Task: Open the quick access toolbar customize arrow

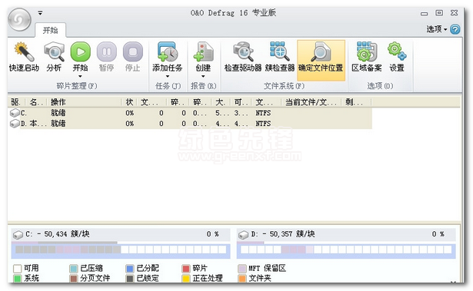Action: [40, 13]
